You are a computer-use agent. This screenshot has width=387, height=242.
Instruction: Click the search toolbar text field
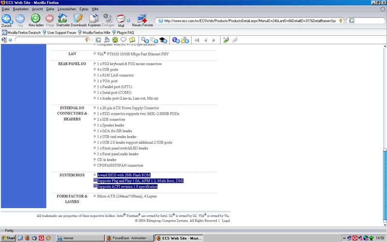(49, 40)
